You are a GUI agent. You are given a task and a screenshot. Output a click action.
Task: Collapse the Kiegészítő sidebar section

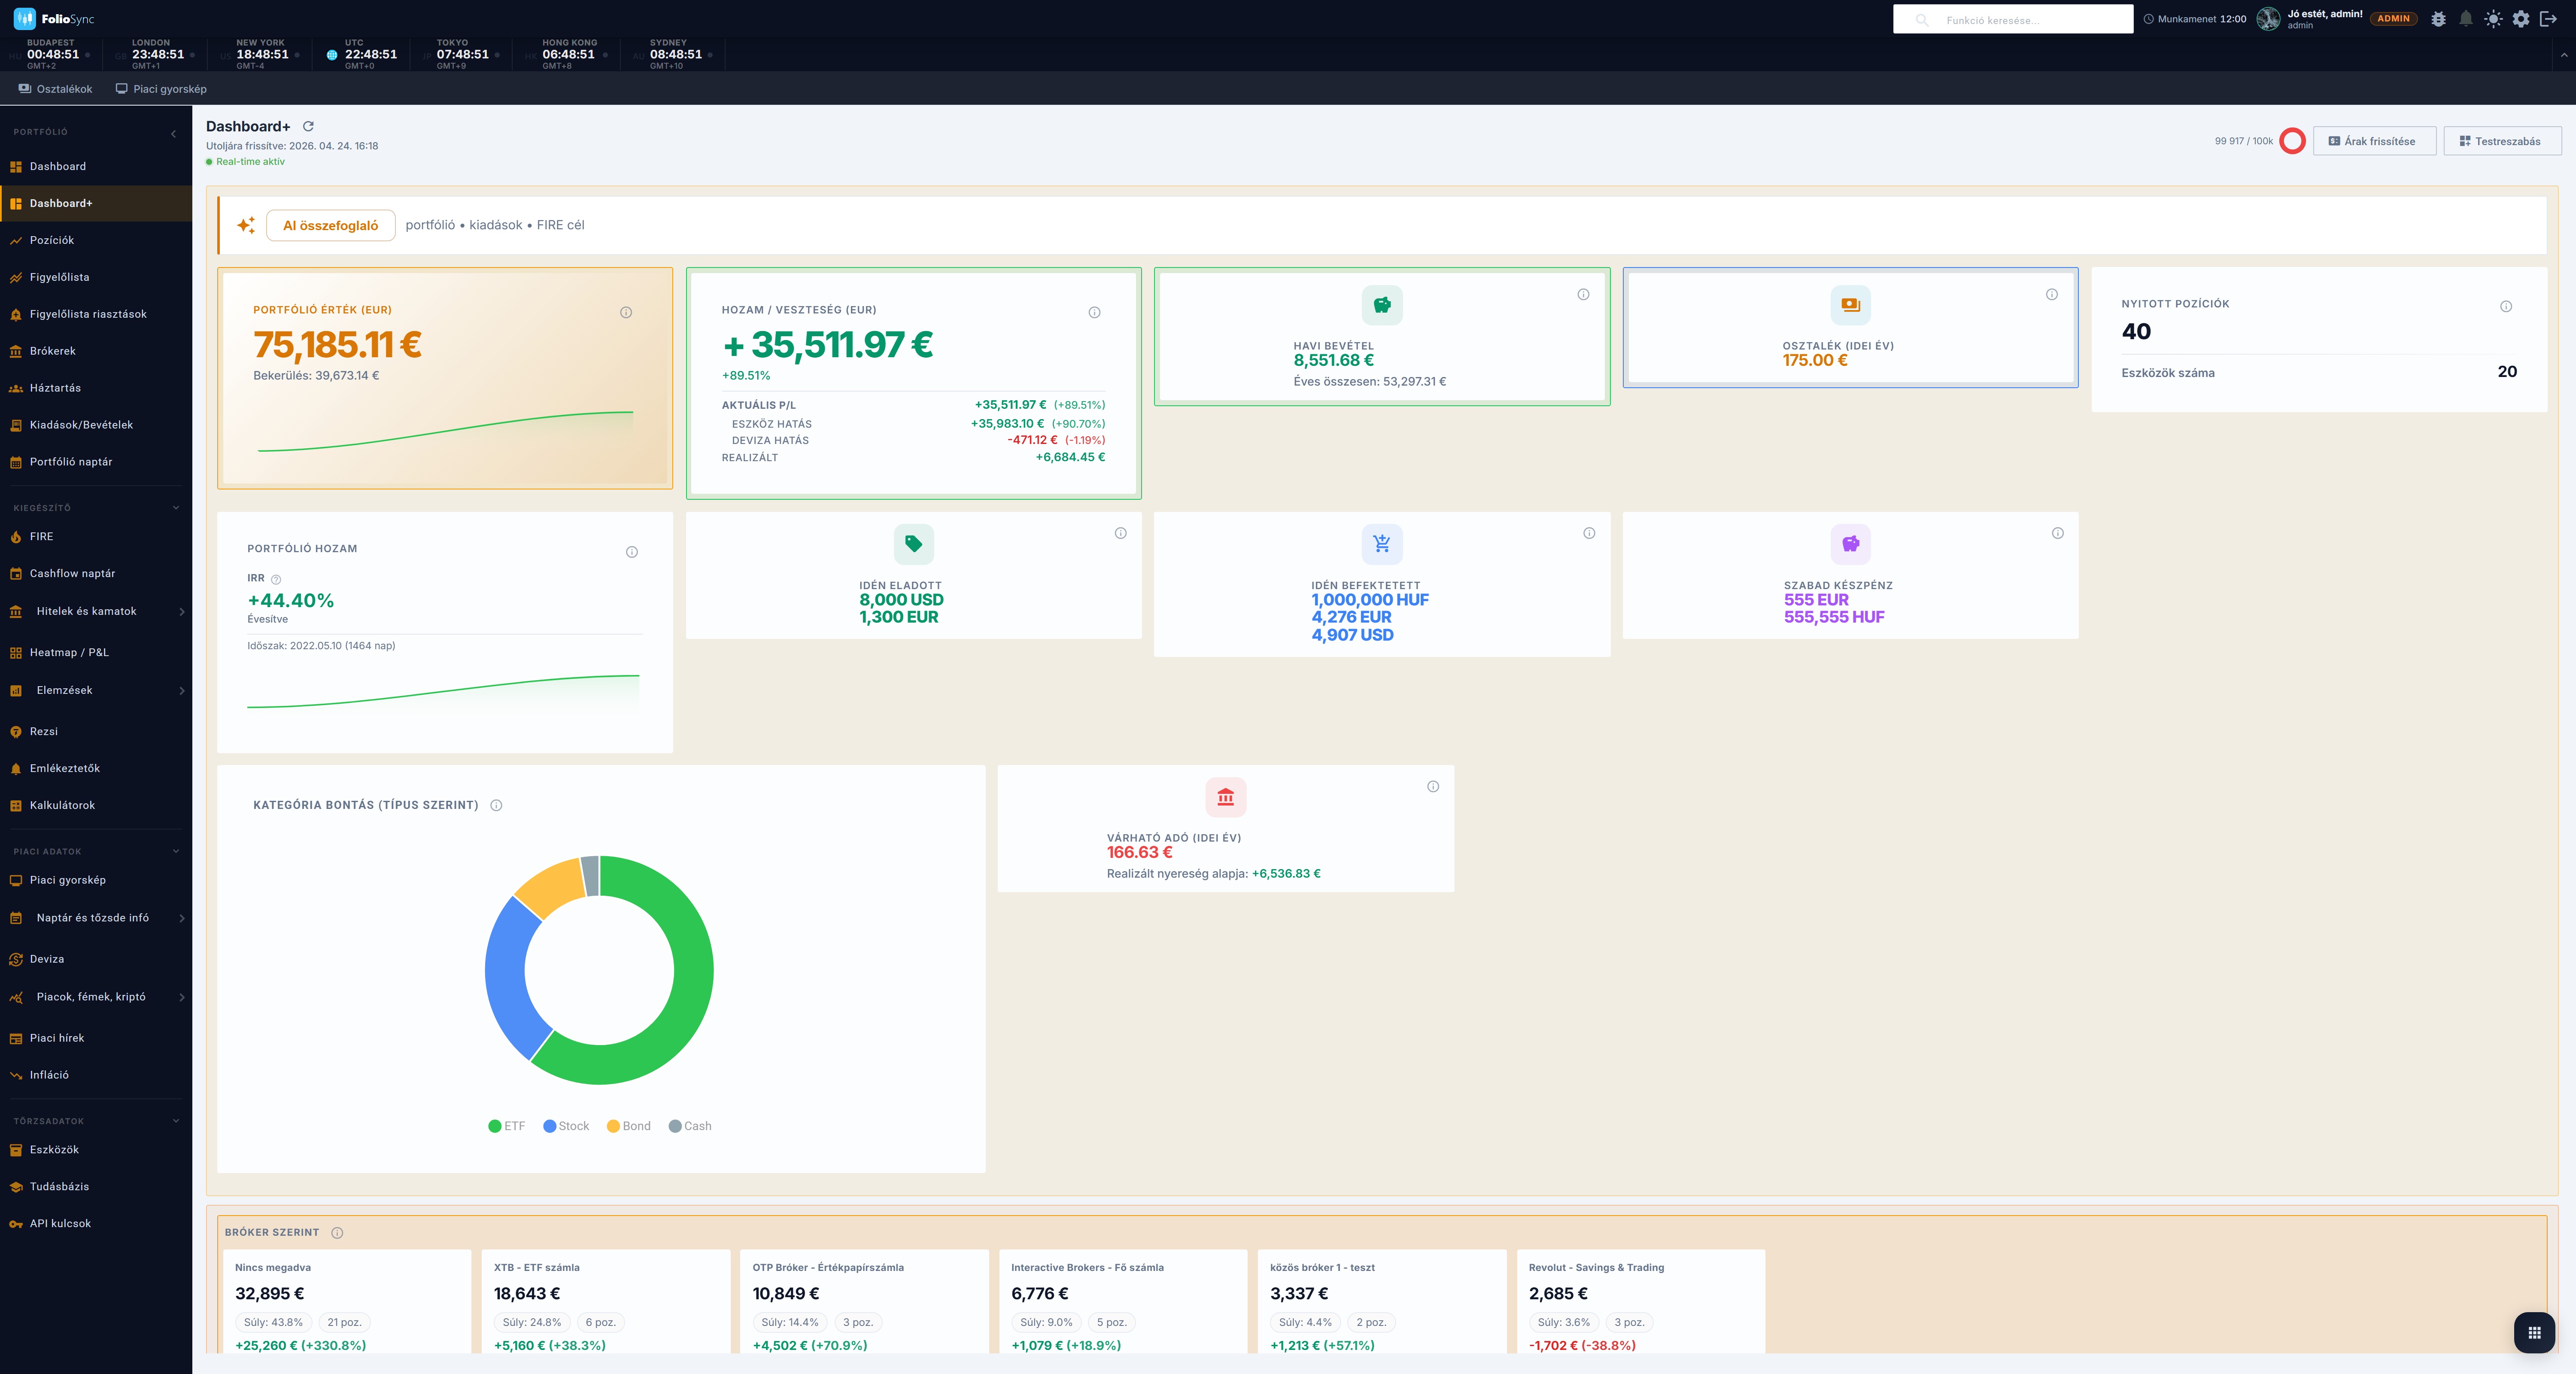pyautogui.click(x=176, y=508)
